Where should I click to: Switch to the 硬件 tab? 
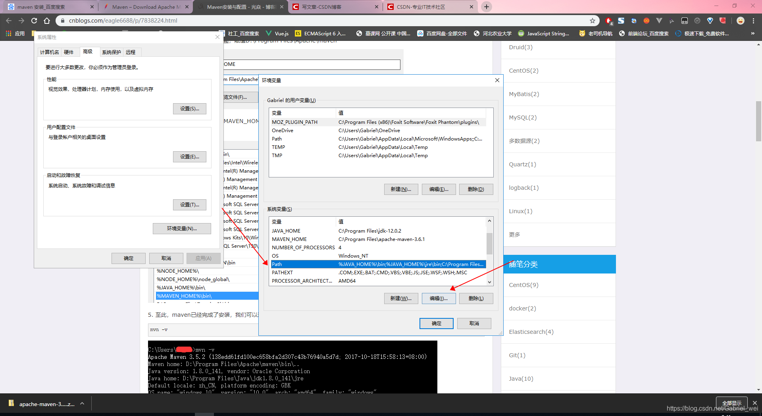click(69, 52)
